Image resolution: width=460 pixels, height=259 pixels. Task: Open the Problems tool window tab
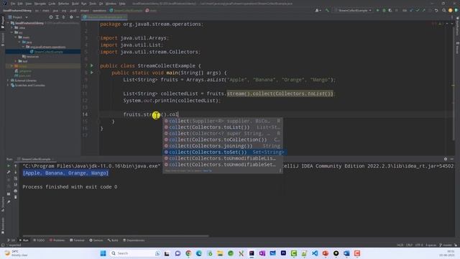(57, 240)
